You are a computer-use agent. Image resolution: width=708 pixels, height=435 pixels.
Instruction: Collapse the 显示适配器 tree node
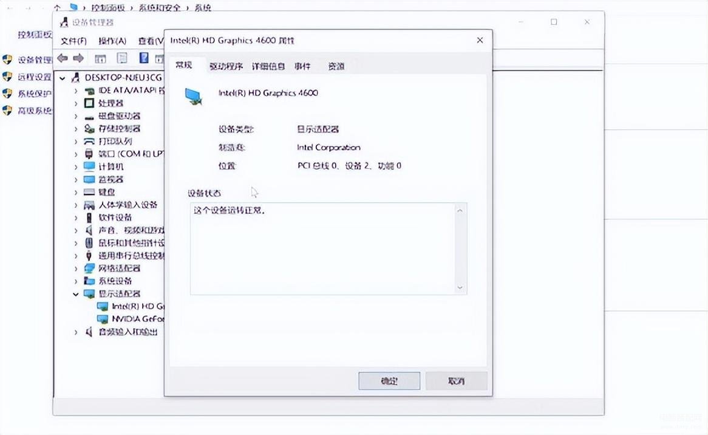(x=75, y=294)
